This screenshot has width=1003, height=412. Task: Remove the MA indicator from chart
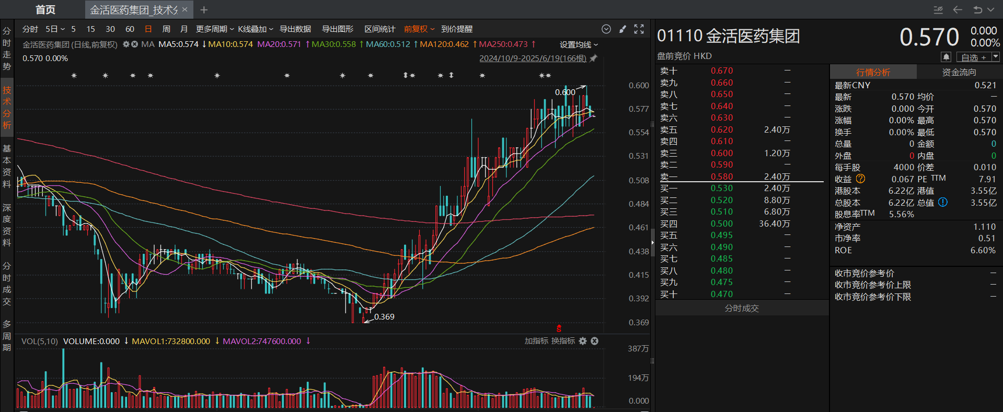coord(134,44)
